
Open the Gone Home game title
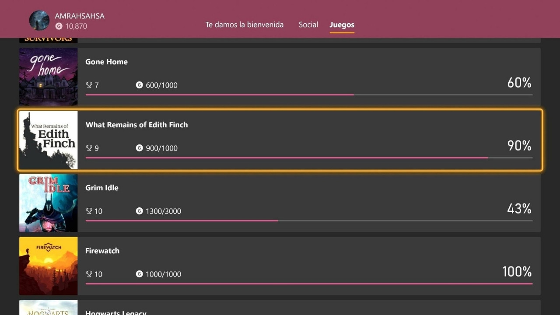click(106, 62)
